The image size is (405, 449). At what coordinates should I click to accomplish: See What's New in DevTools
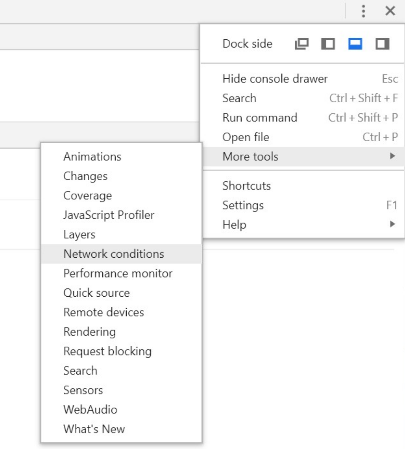pos(94,429)
